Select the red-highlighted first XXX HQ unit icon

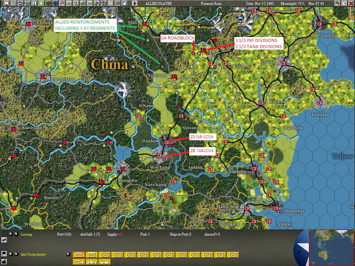click(79, 255)
